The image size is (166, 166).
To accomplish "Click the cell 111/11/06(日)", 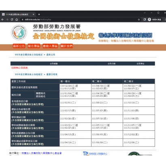I will pos(139,119).
